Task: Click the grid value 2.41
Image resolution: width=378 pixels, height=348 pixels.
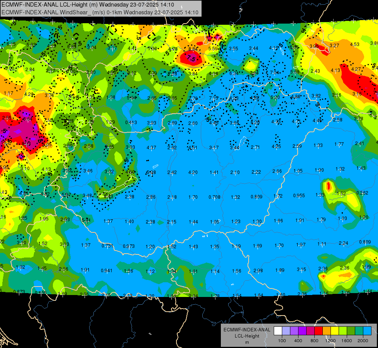Action: tap(359, 143)
